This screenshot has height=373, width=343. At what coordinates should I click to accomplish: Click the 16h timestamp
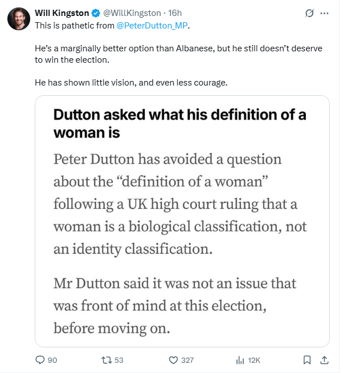(x=175, y=13)
